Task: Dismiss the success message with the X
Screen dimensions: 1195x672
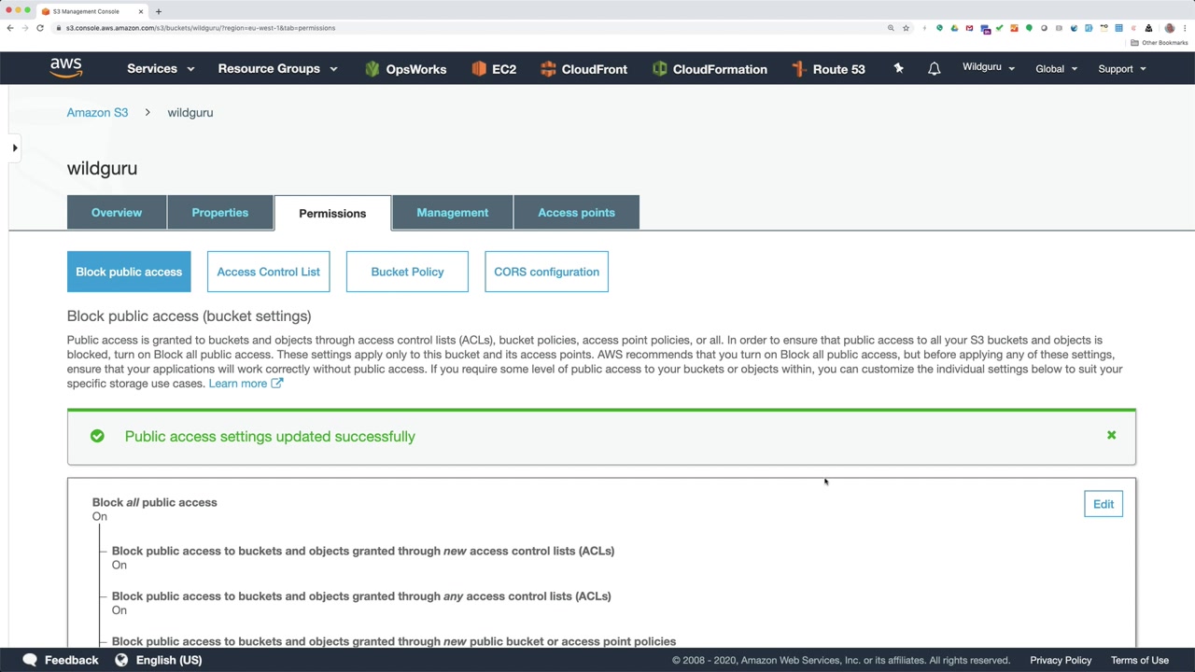Action: coord(1111,435)
